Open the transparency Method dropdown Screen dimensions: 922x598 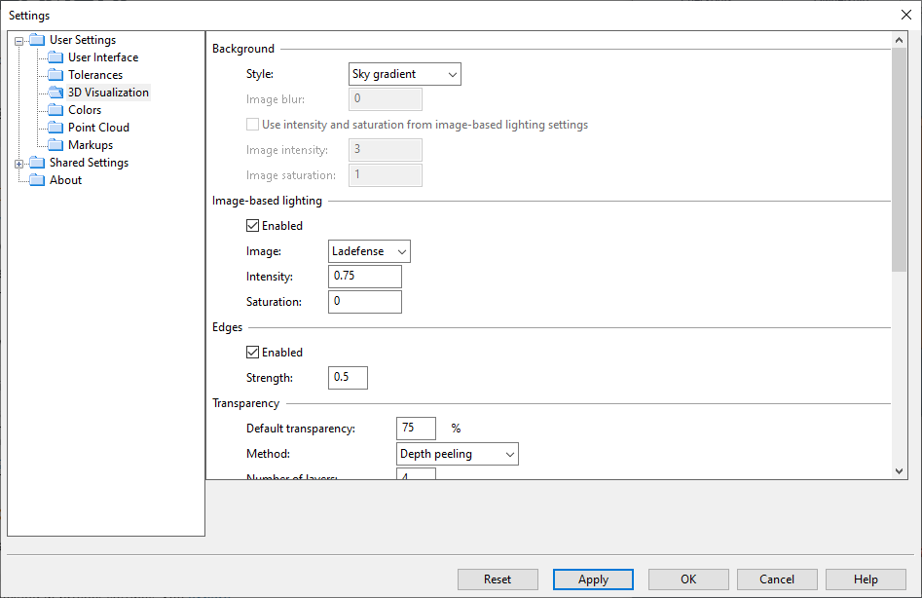coord(457,454)
